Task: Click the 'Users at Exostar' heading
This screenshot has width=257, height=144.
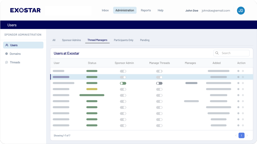Action: (x=66, y=53)
